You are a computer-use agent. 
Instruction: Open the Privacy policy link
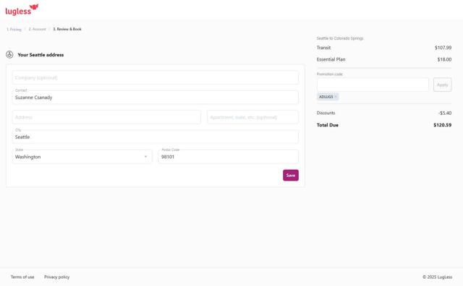[x=56, y=277]
